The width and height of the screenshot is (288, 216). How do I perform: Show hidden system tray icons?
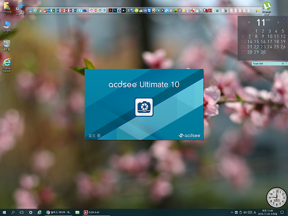pyautogui.click(x=232, y=212)
